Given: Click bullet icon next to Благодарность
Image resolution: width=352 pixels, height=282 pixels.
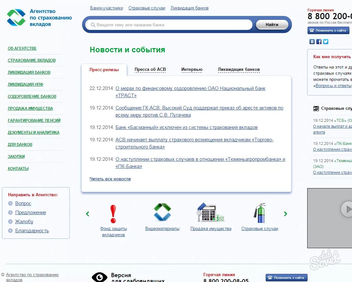Looking at the screenshot, I should [x=10, y=230].
